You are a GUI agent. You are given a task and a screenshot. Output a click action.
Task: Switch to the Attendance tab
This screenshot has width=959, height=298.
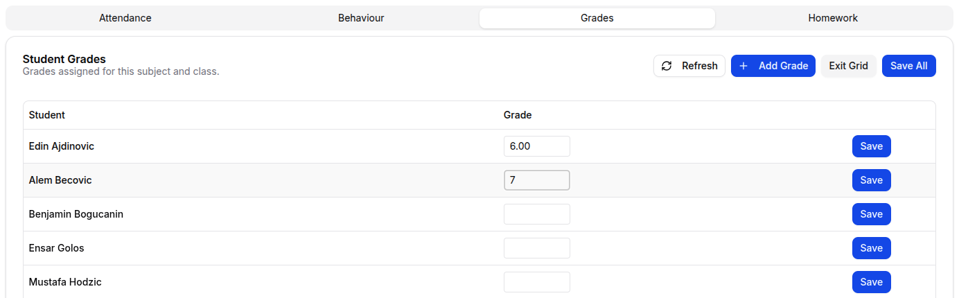point(125,18)
